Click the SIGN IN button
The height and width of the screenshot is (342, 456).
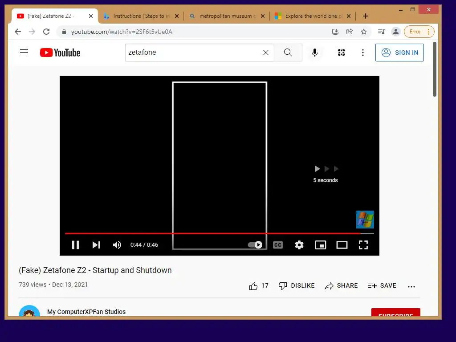pos(399,53)
